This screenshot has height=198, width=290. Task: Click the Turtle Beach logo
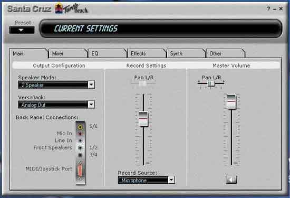coord(71,8)
